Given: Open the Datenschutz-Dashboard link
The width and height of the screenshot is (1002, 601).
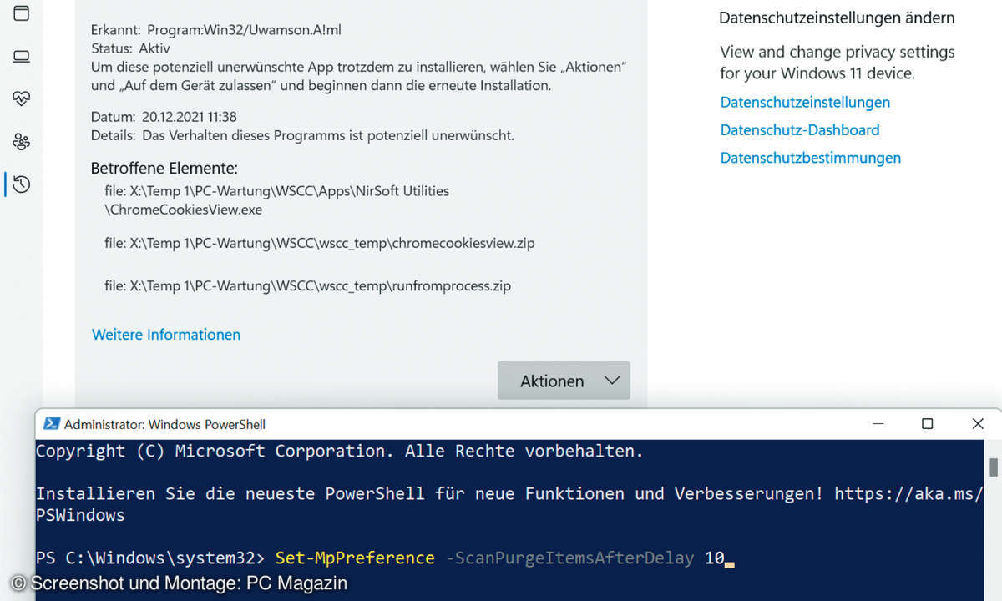Looking at the screenshot, I should [x=800, y=130].
